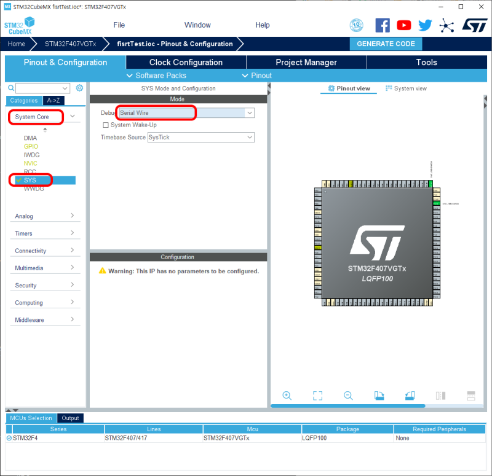
Task: Switch to the A->Z tab
Action: (x=54, y=101)
